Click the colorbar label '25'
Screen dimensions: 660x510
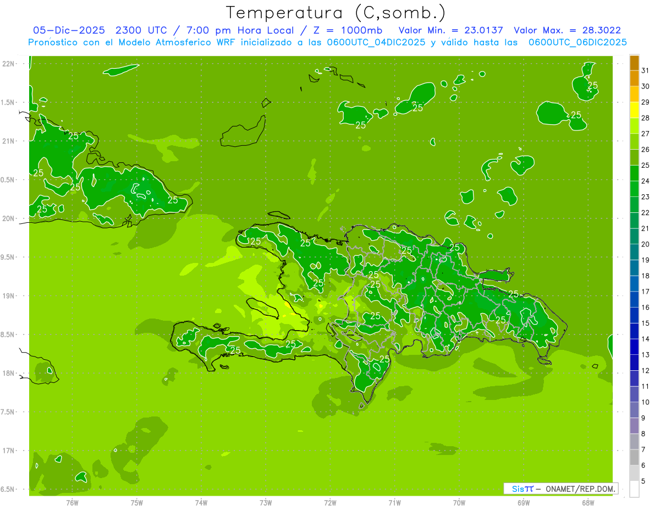click(x=646, y=165)
